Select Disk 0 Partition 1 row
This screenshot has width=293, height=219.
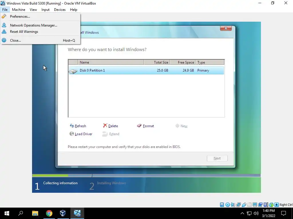coord(146,70)
